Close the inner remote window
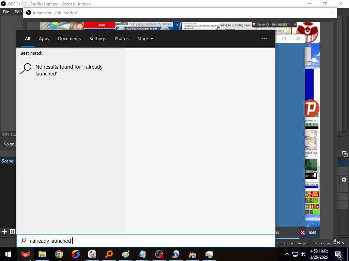Viewport: 349px width, 261px height. pyautogui.click(x=298, y=39)
